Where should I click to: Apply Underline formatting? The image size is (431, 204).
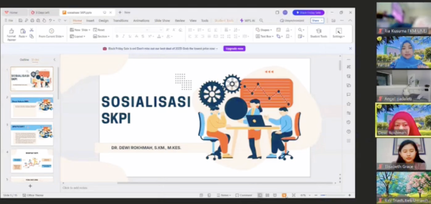130,36
